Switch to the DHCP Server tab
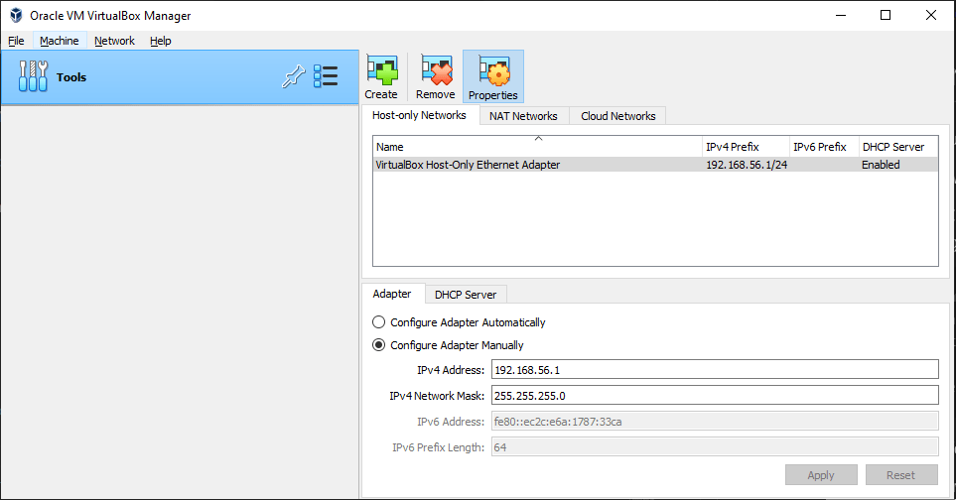This screenshot has height=500, width=956. pos(466,295)
